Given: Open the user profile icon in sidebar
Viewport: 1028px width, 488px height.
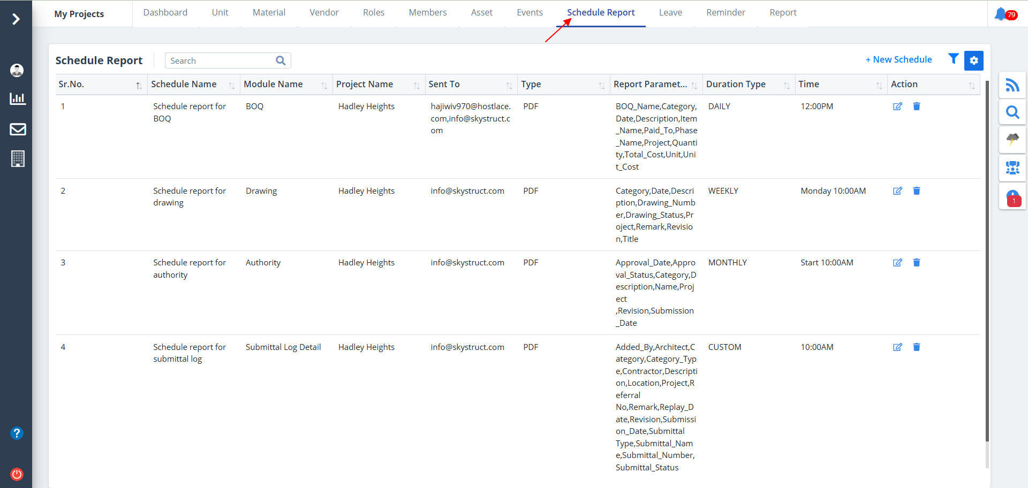Looking at the screenshot, I should 17,70.
